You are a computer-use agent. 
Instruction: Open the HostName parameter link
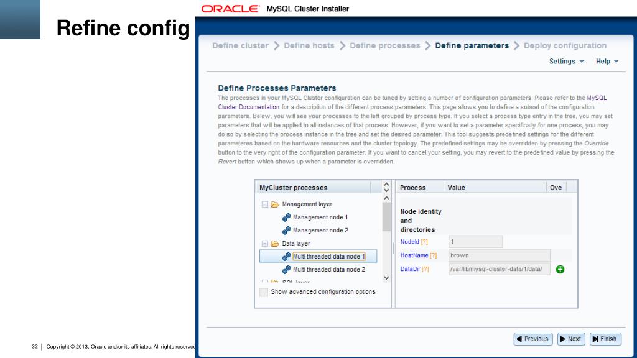coord(414,255)
